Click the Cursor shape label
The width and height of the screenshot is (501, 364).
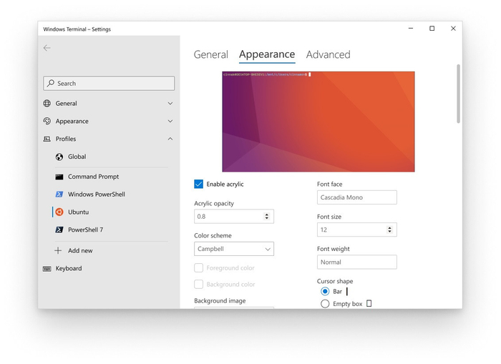335,281
